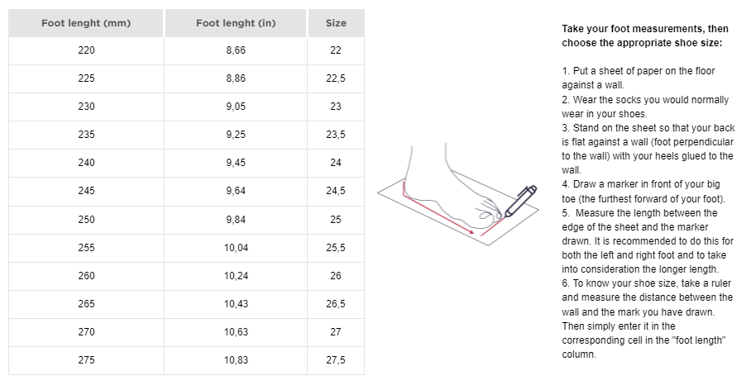Image resolution: width=756 pixels, height=385 pixels.
Task: Select the 8,86 inch cell
Action: coord(236,78)
